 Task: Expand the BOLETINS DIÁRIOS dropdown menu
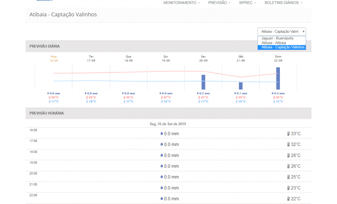(x=283, y=3)
